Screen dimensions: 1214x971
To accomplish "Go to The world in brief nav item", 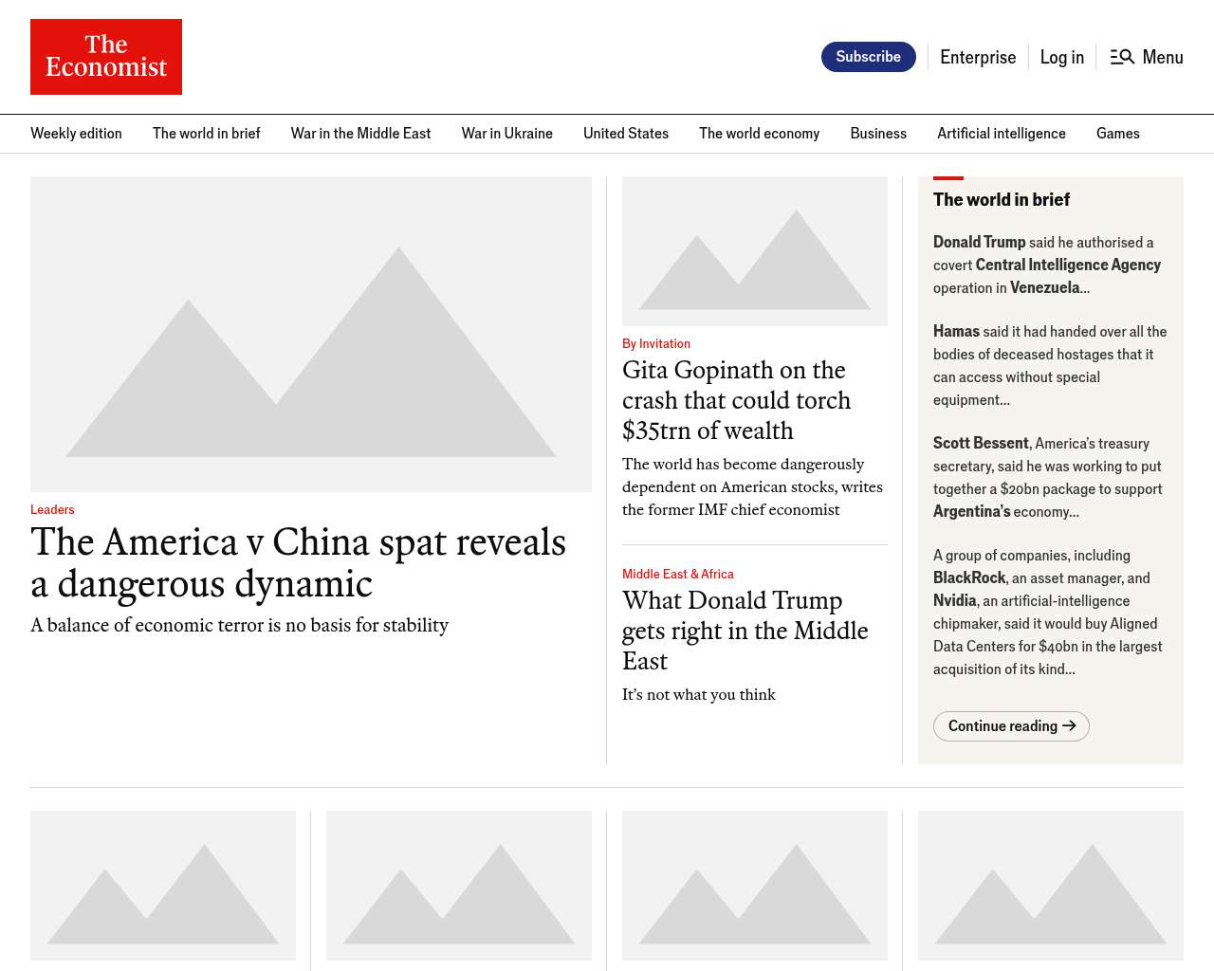I will click(207, 134).
